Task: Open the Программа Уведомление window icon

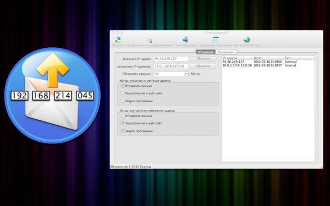Action: (216, 40)
